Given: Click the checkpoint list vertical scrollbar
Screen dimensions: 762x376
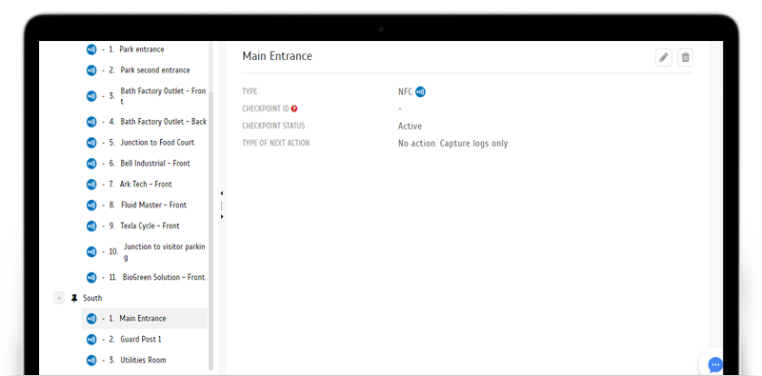Looking at the screenshot, I should click(x=211, y=230).
